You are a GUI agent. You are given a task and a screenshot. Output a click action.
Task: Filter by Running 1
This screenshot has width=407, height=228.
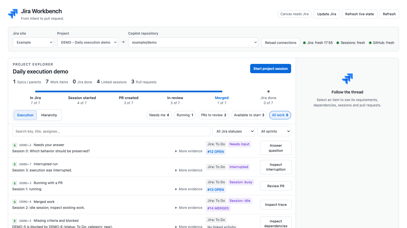[x=185, y=115]
